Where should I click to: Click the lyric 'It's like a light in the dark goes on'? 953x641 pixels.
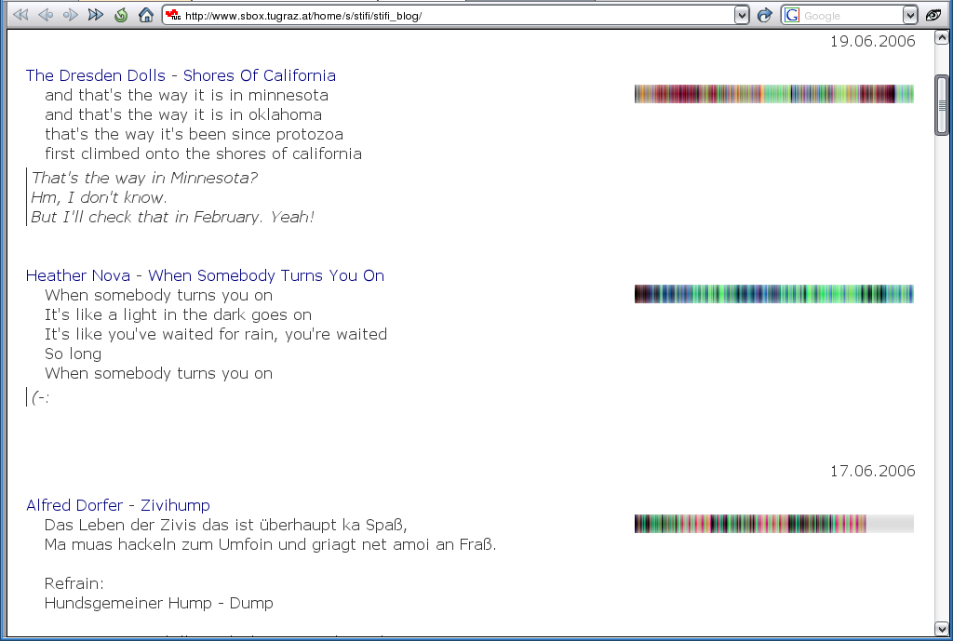point(178,314)
